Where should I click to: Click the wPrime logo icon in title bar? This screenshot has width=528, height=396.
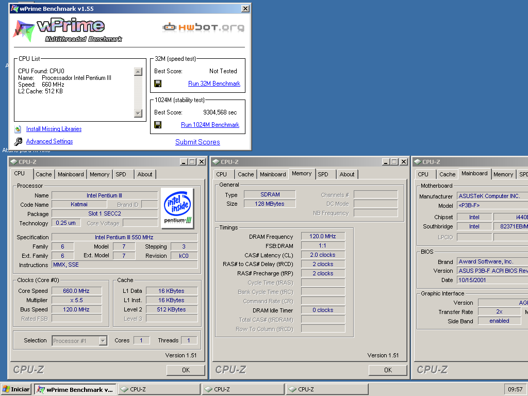(x=14, y=9)
